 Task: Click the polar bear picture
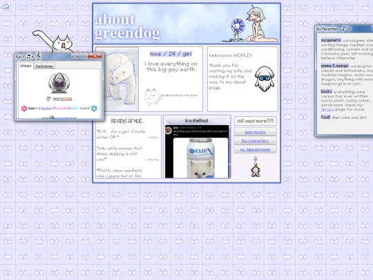pyautogui.click(x=122, y=79)
